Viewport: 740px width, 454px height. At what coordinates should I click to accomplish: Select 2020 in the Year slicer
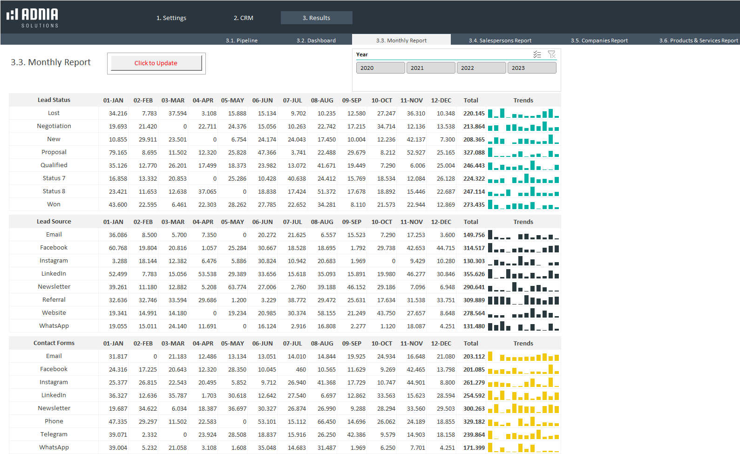click(x=380, y=68)
